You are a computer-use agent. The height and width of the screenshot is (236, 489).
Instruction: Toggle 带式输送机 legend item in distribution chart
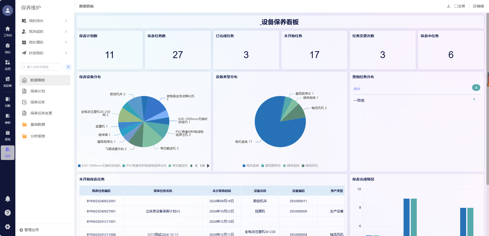tap(178, 166)
